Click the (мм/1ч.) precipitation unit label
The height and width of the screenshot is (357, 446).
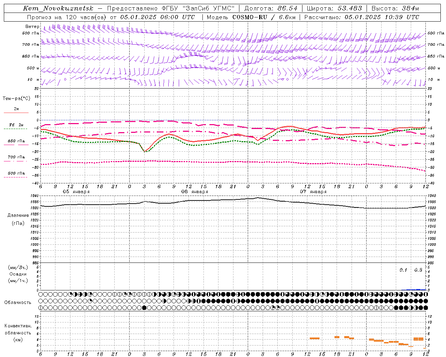pyautogui.click(x=18, y=281)
